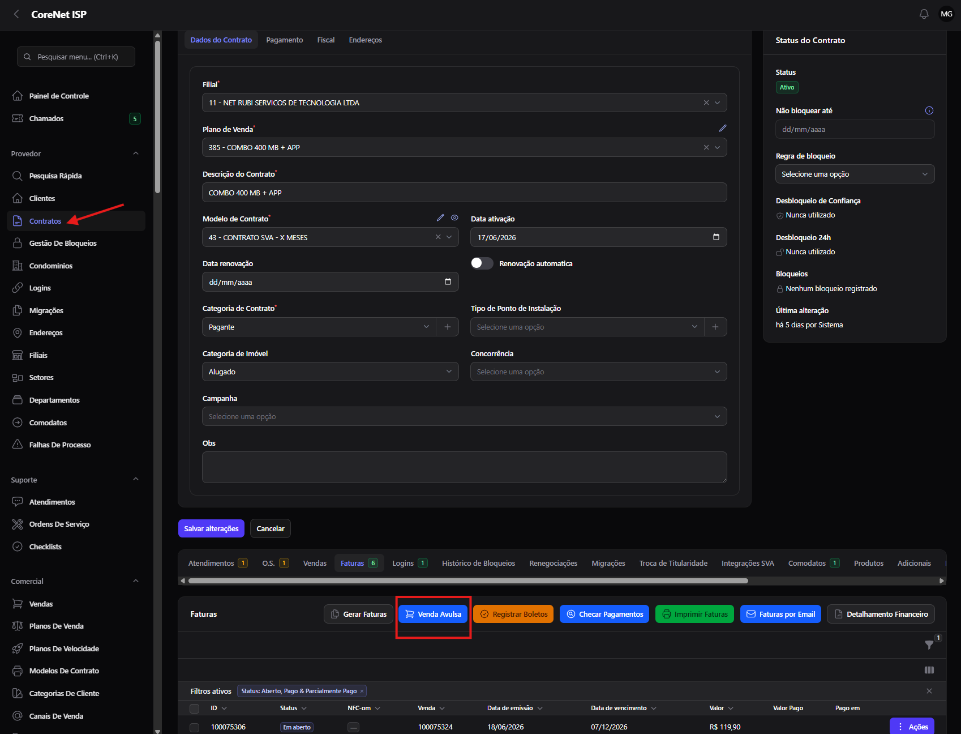Click the horizontal tab scrollbar thumb
Image resolution: width=961 pixels, height=734 pixels.
(468, 581)
